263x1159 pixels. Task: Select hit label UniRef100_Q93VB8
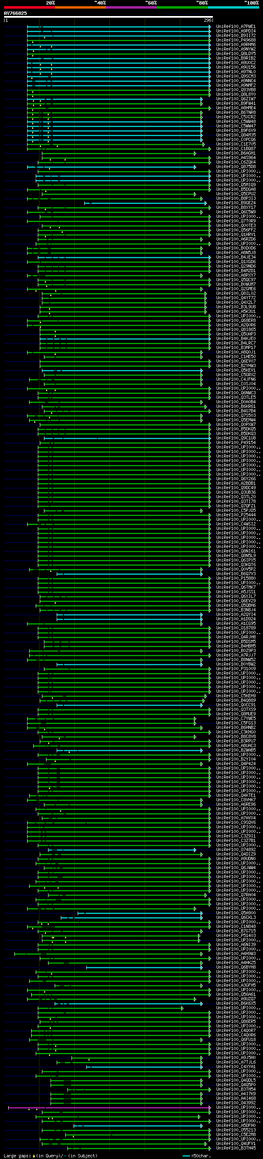click(x=235, y=90)
